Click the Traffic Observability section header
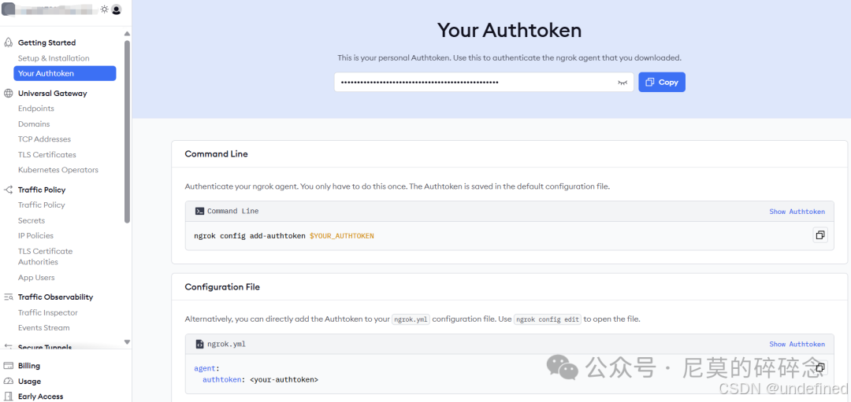The image size is (851, 402). [x=55, y=297]
